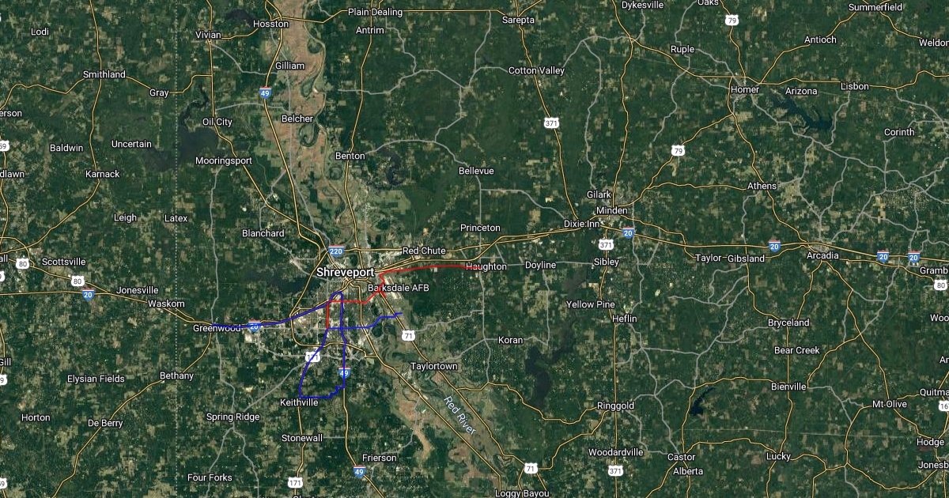This screenshot has width=949, height=498.
Task: Select the Keithville town label
Action: [300, 402]
